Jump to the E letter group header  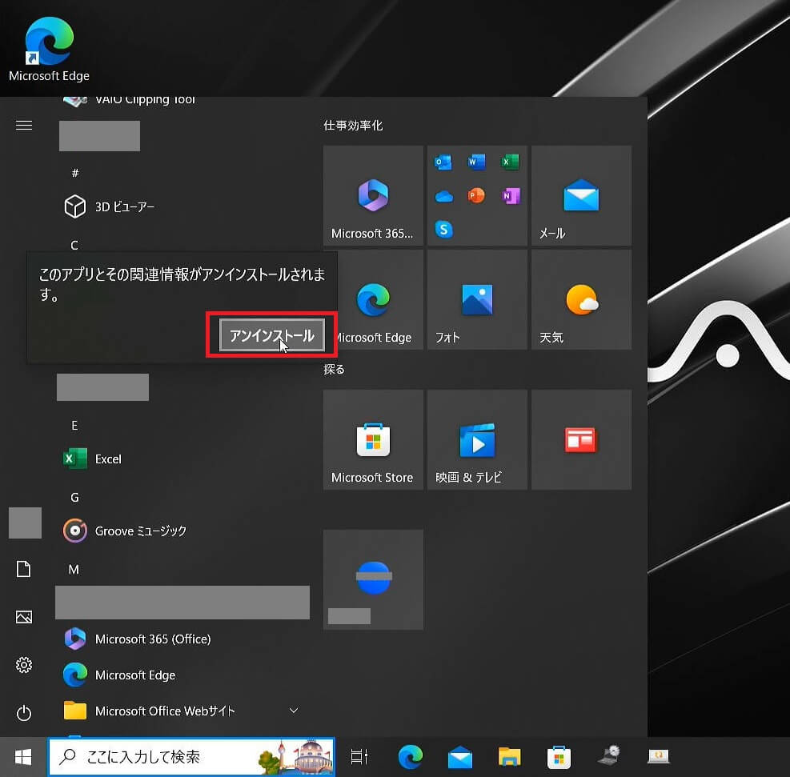coord(74,425)
